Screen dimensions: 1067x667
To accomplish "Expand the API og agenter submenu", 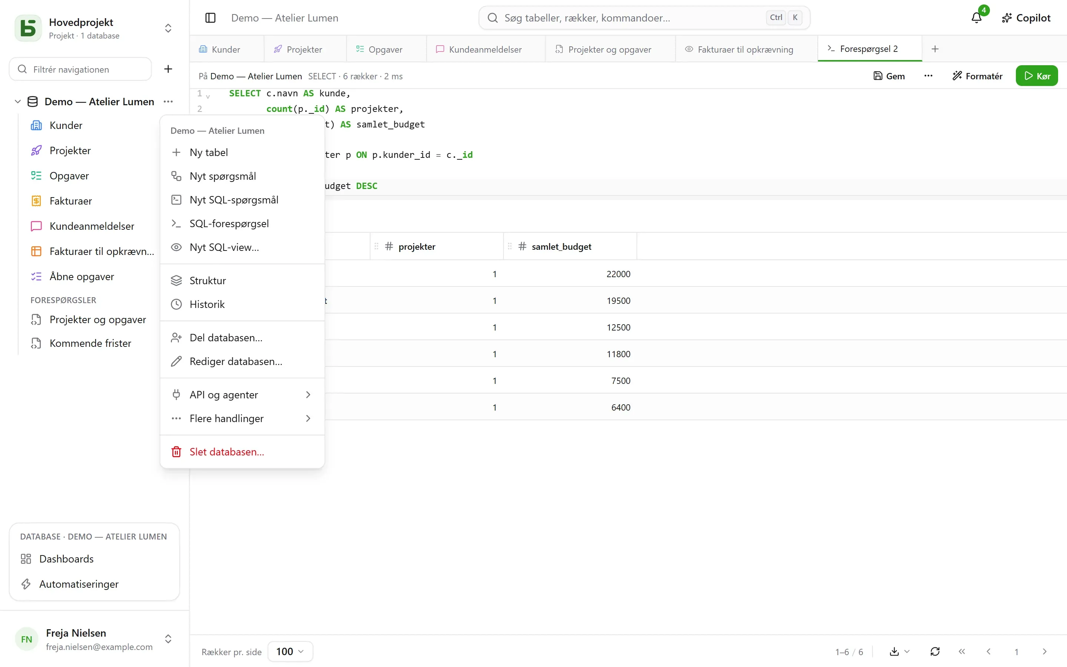I will (x=242, y=395).
